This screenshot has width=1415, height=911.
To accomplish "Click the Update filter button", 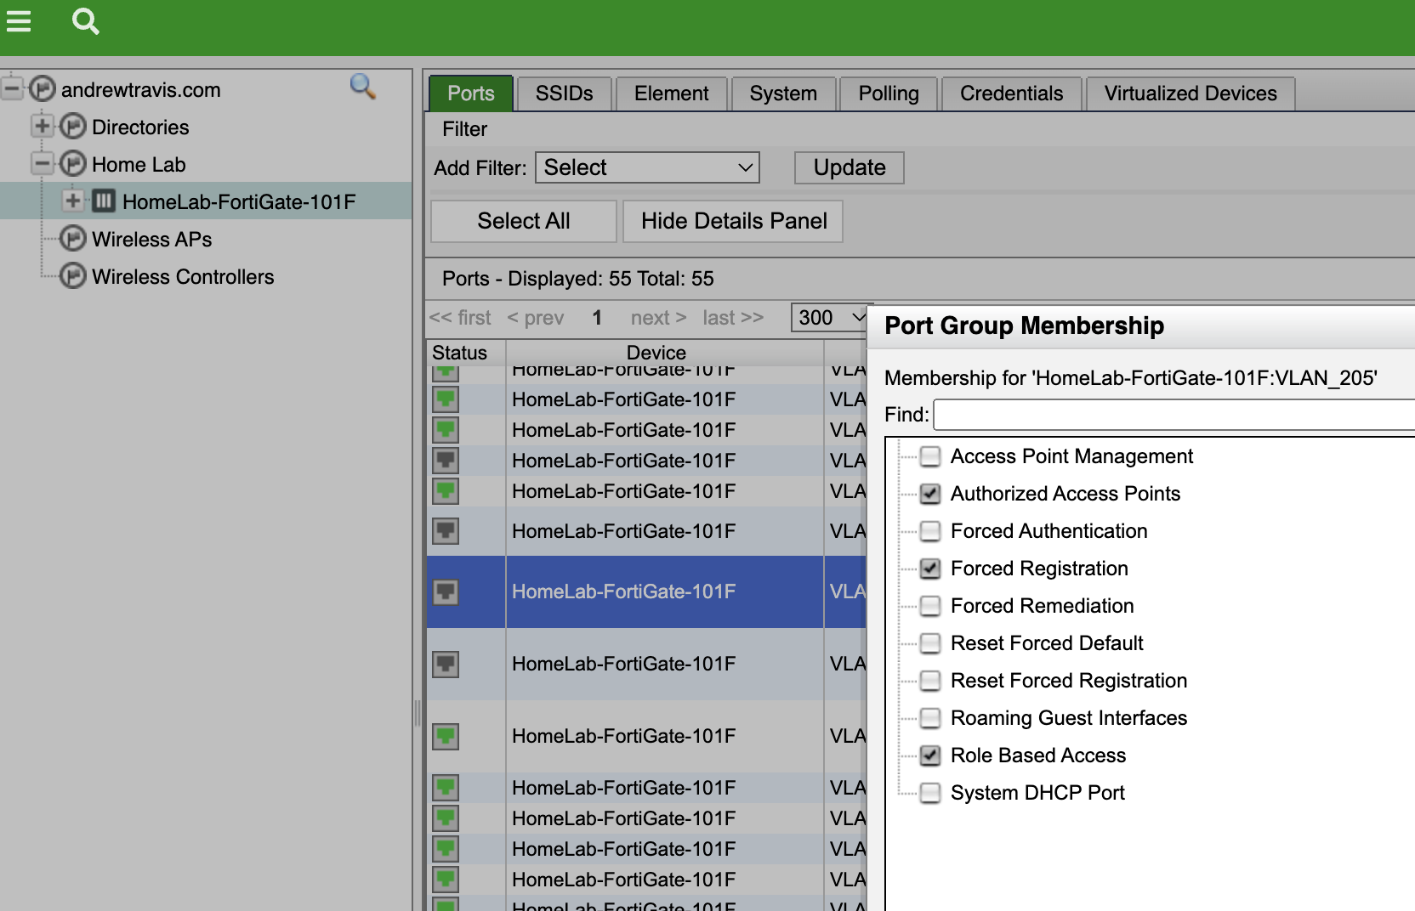I will (x=849, y=167).
